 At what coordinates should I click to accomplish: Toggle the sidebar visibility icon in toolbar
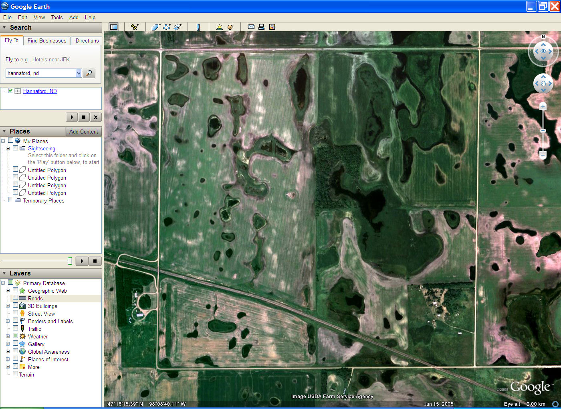[x=114, y=27]
